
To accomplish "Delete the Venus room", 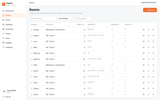I will coord(153,94).
